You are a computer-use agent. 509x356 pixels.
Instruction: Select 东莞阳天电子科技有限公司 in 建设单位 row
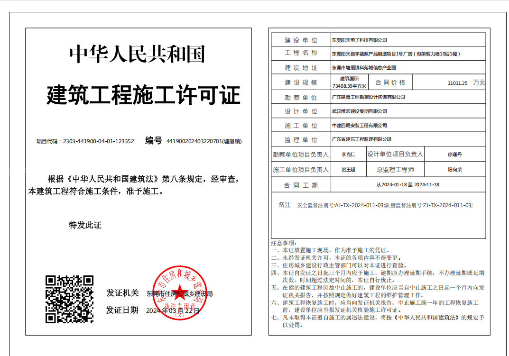coord(360,40)
